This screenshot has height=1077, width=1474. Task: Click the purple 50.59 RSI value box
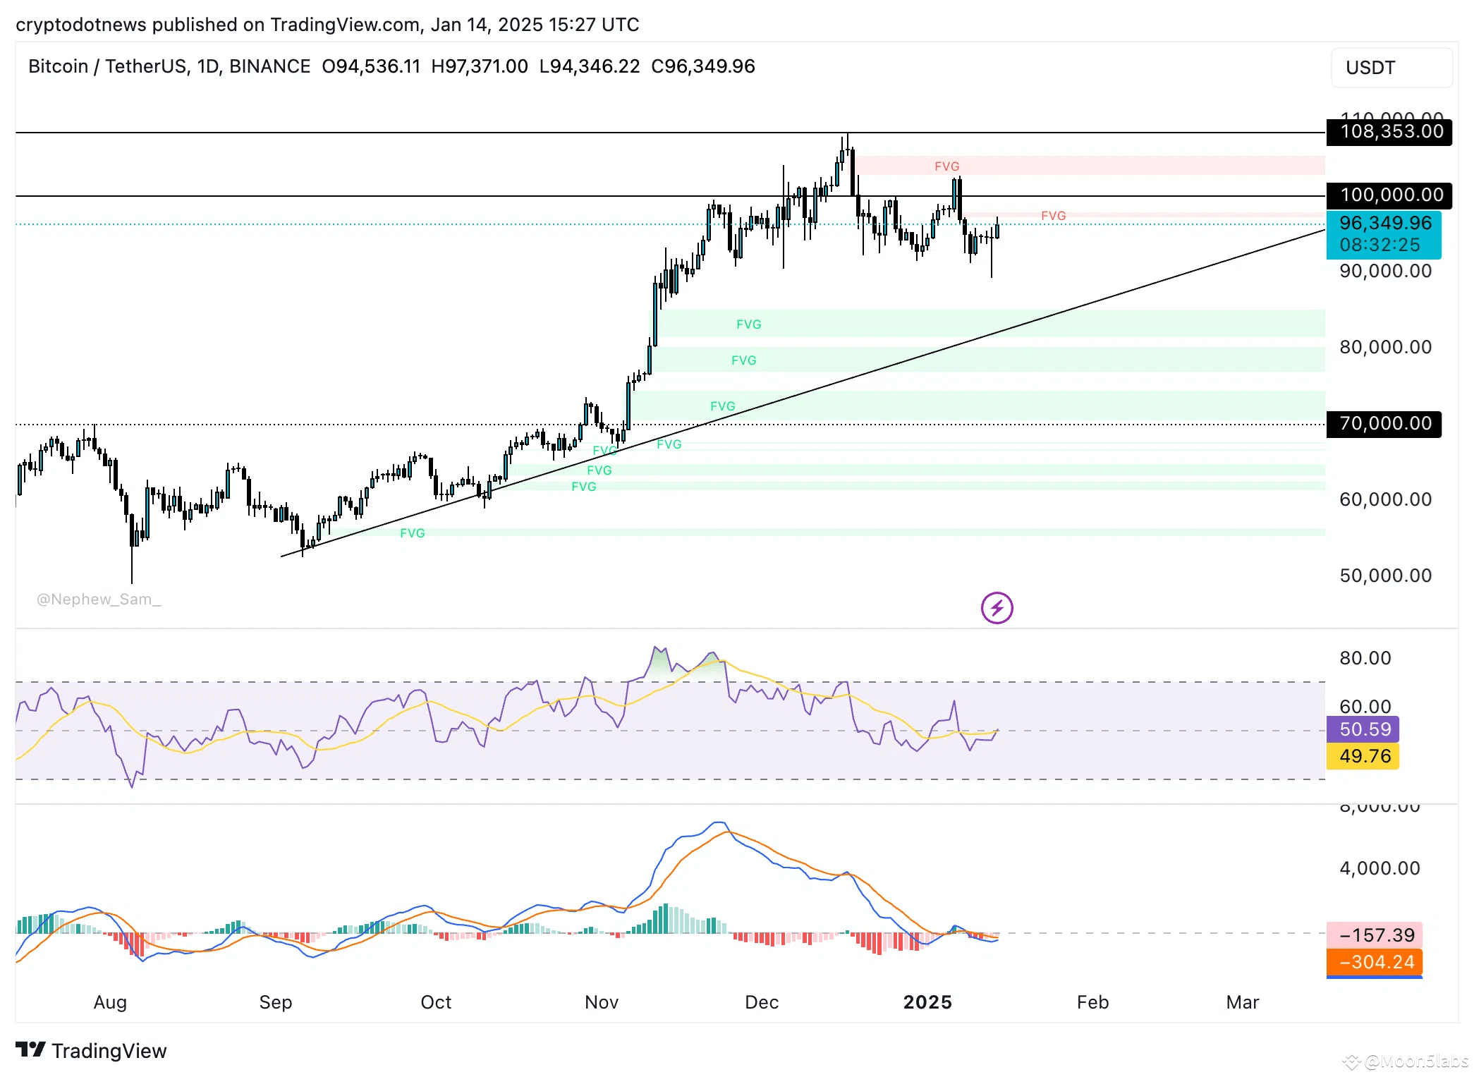click(1362, 730)
